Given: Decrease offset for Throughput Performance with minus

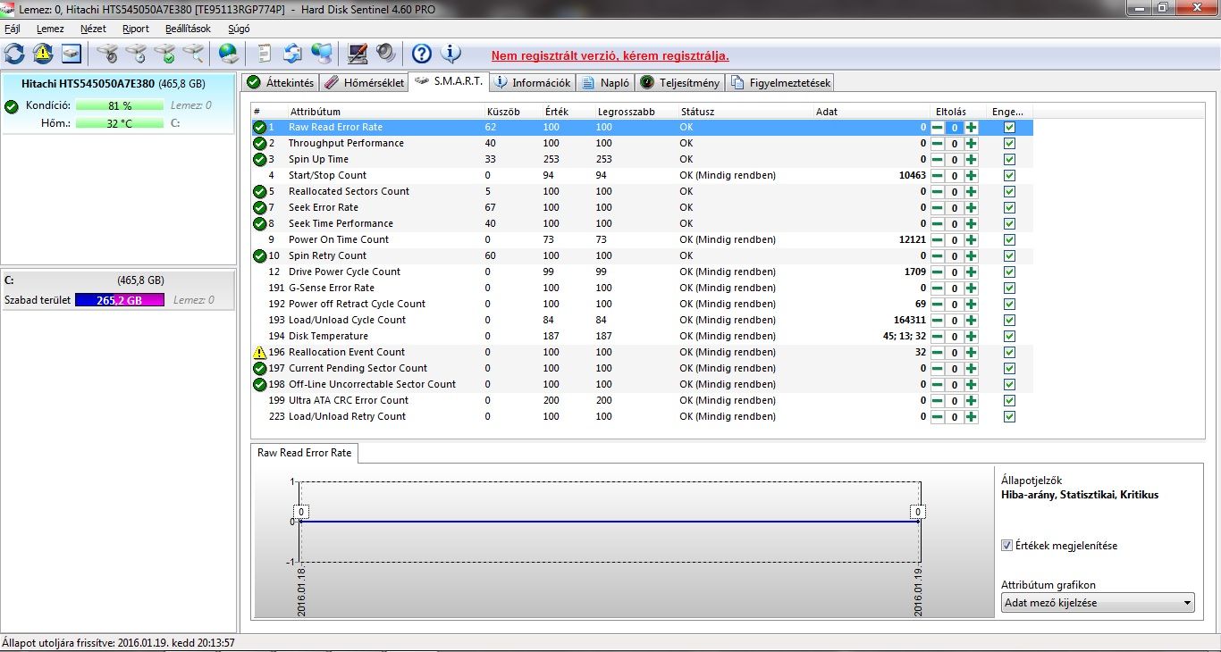Looking at the screenshot, I should [x=937, y=144].
